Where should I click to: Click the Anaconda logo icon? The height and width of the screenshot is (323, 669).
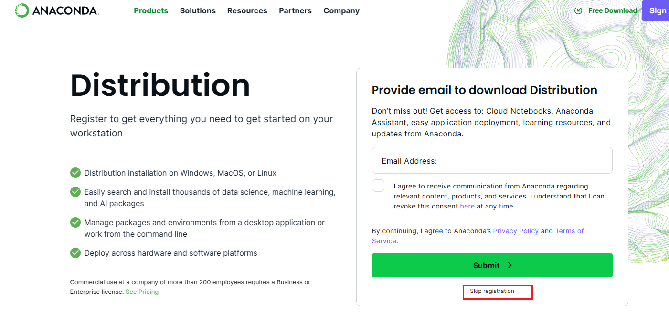tap(22, 10)
